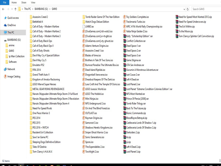
Task: Select Call of Duty Ghosts folder icon
Action: click(31, 51)
